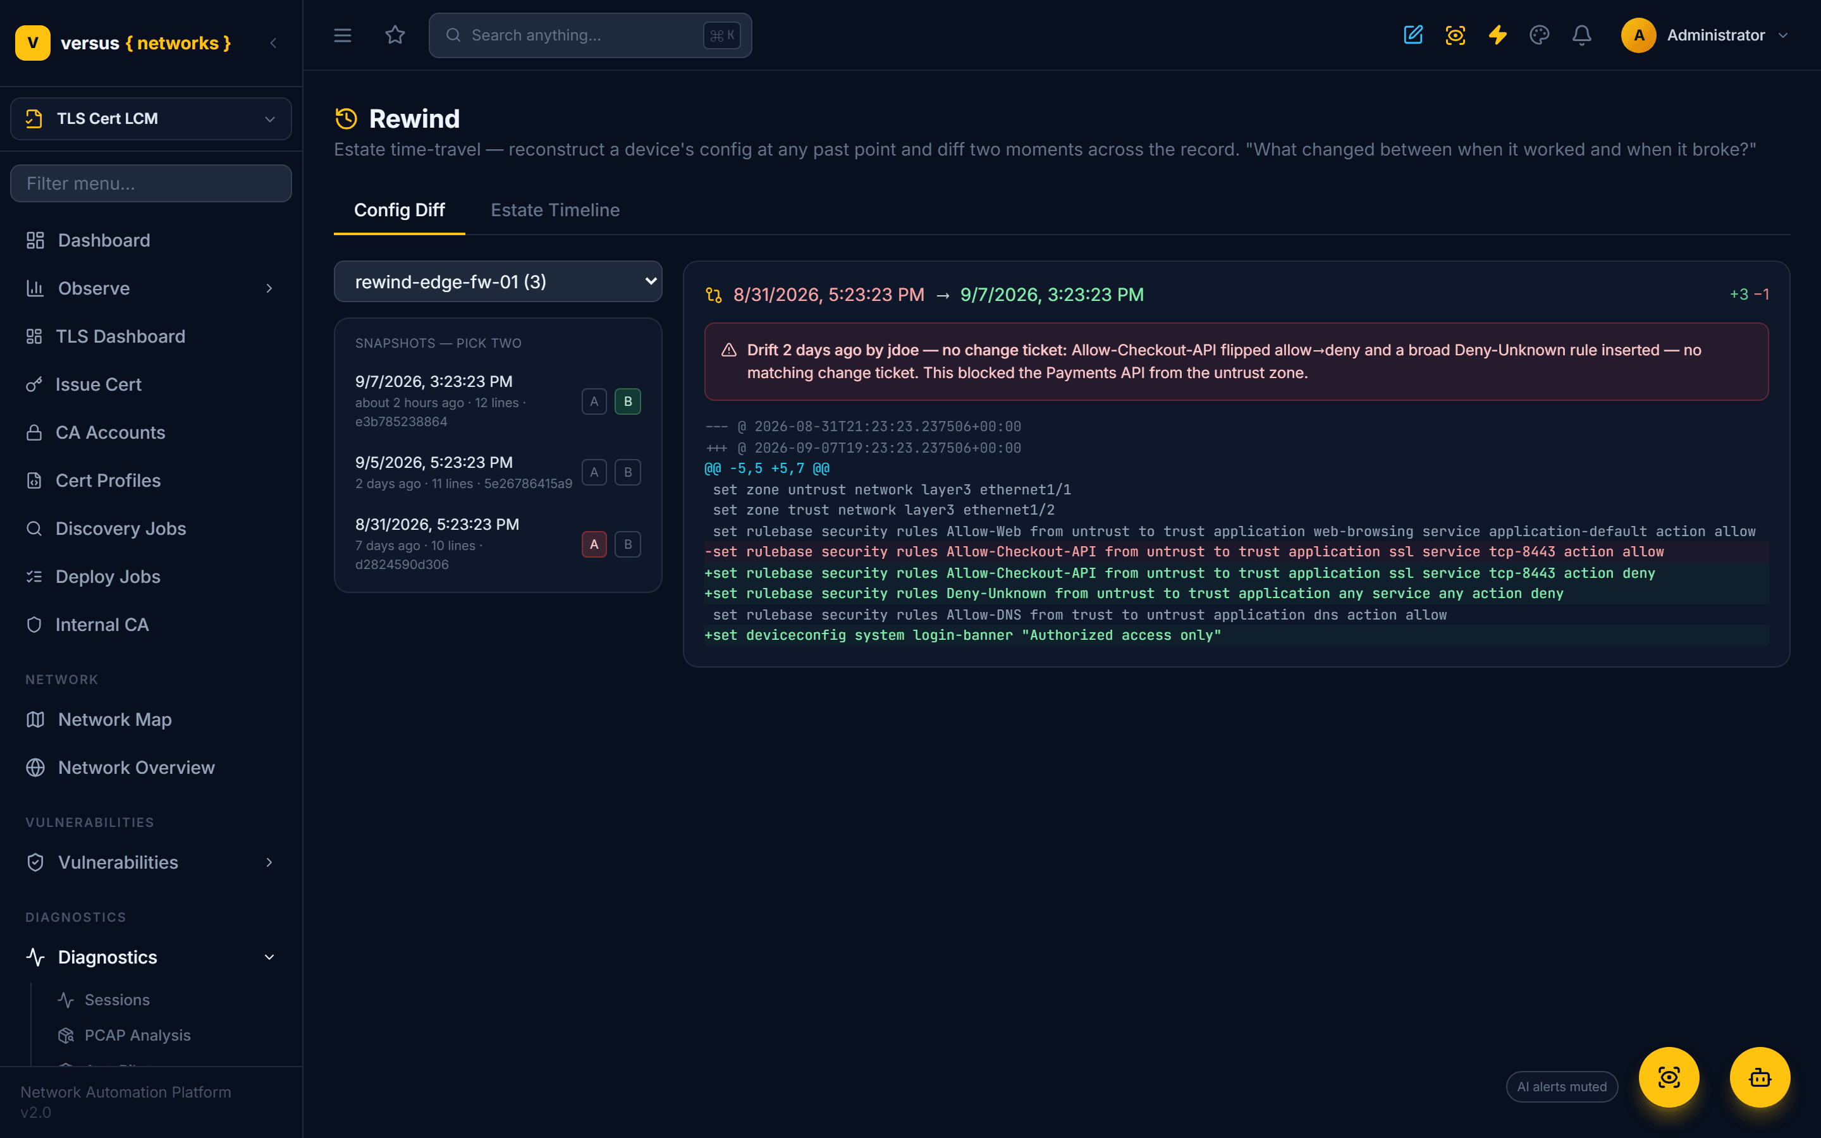
Task: Toggle B on snapshot 9/7/2026
Action: pos(628,401)
